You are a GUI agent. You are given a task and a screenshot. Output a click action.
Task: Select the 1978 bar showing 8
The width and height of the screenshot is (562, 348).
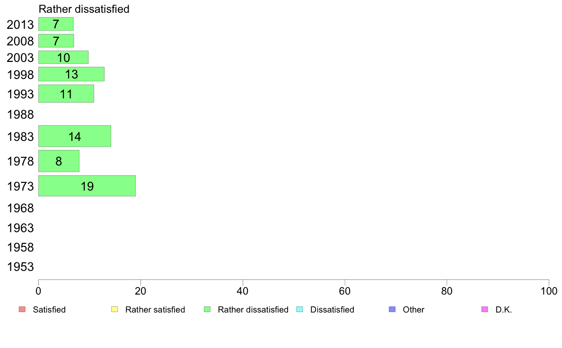point(59,161)
